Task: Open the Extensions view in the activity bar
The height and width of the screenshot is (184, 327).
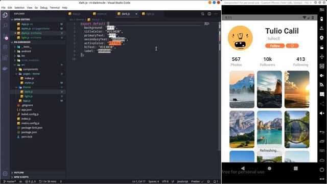Action: pyautogui.click(x=5, y=58)
